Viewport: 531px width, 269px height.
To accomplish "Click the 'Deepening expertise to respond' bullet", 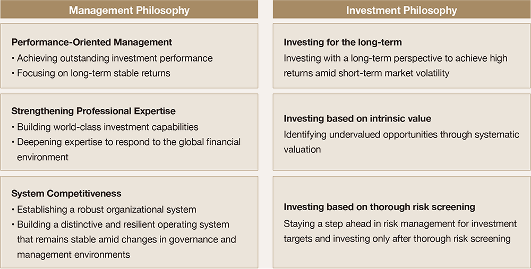I will click(x=126, y=149).
